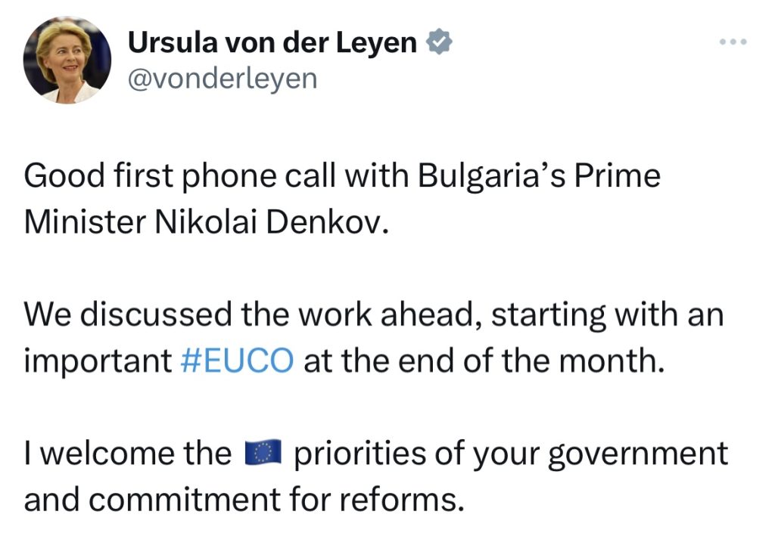Open Ursula von der Leyen's profile photo
The image size is (775, 536).
[x=67, y=60]
